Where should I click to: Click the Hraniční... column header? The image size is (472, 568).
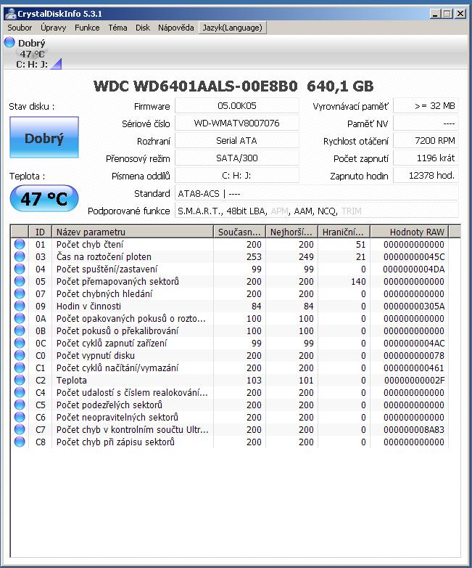(x=344, y=232)
